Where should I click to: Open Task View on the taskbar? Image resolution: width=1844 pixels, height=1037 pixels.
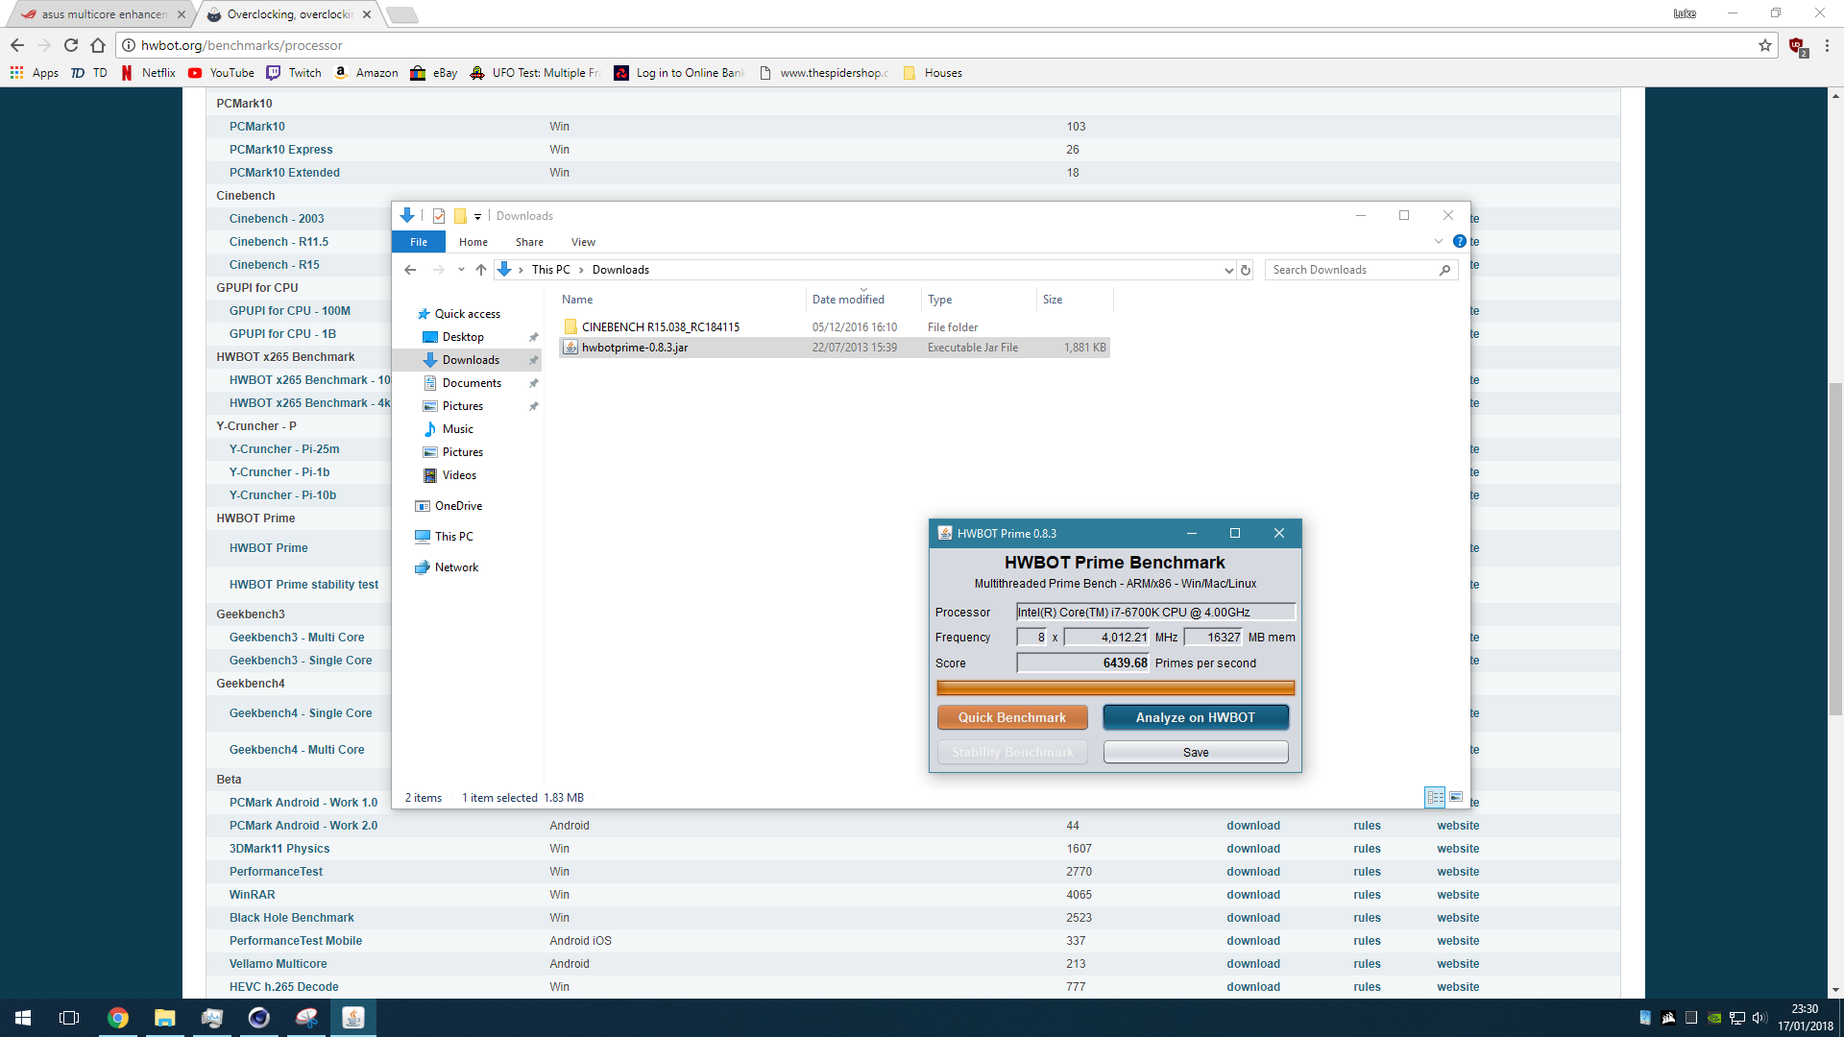(x=69, y=1018)
